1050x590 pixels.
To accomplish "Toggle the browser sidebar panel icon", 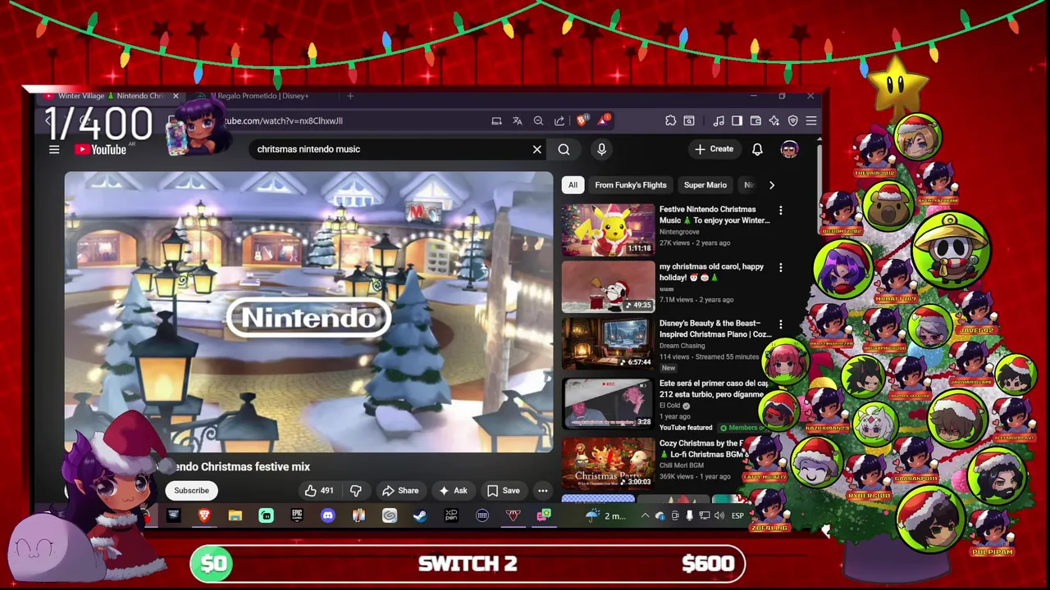I will [737, 120].
